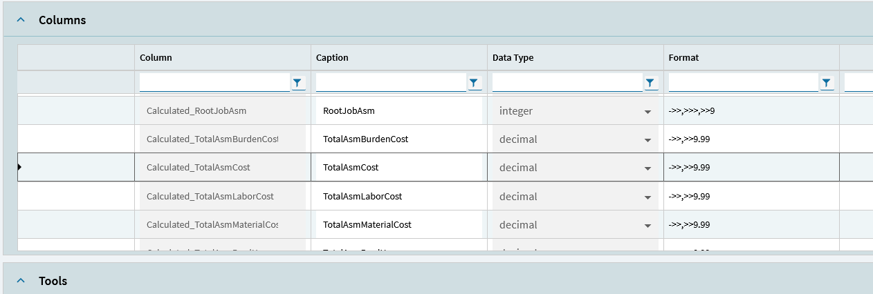Click the Data Type column header

tap(513, 58)
